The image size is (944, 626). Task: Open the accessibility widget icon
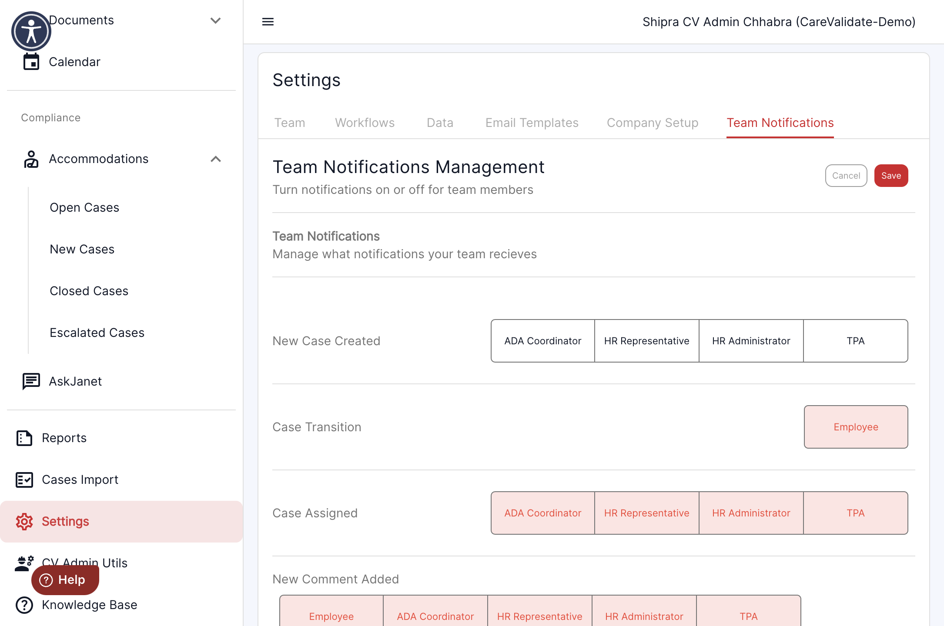[31, 31]
